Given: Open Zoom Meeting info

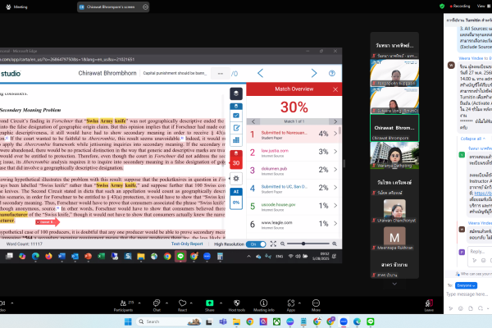Looking at the screenshot, I should pyautogui.click(x=263, y=305).
